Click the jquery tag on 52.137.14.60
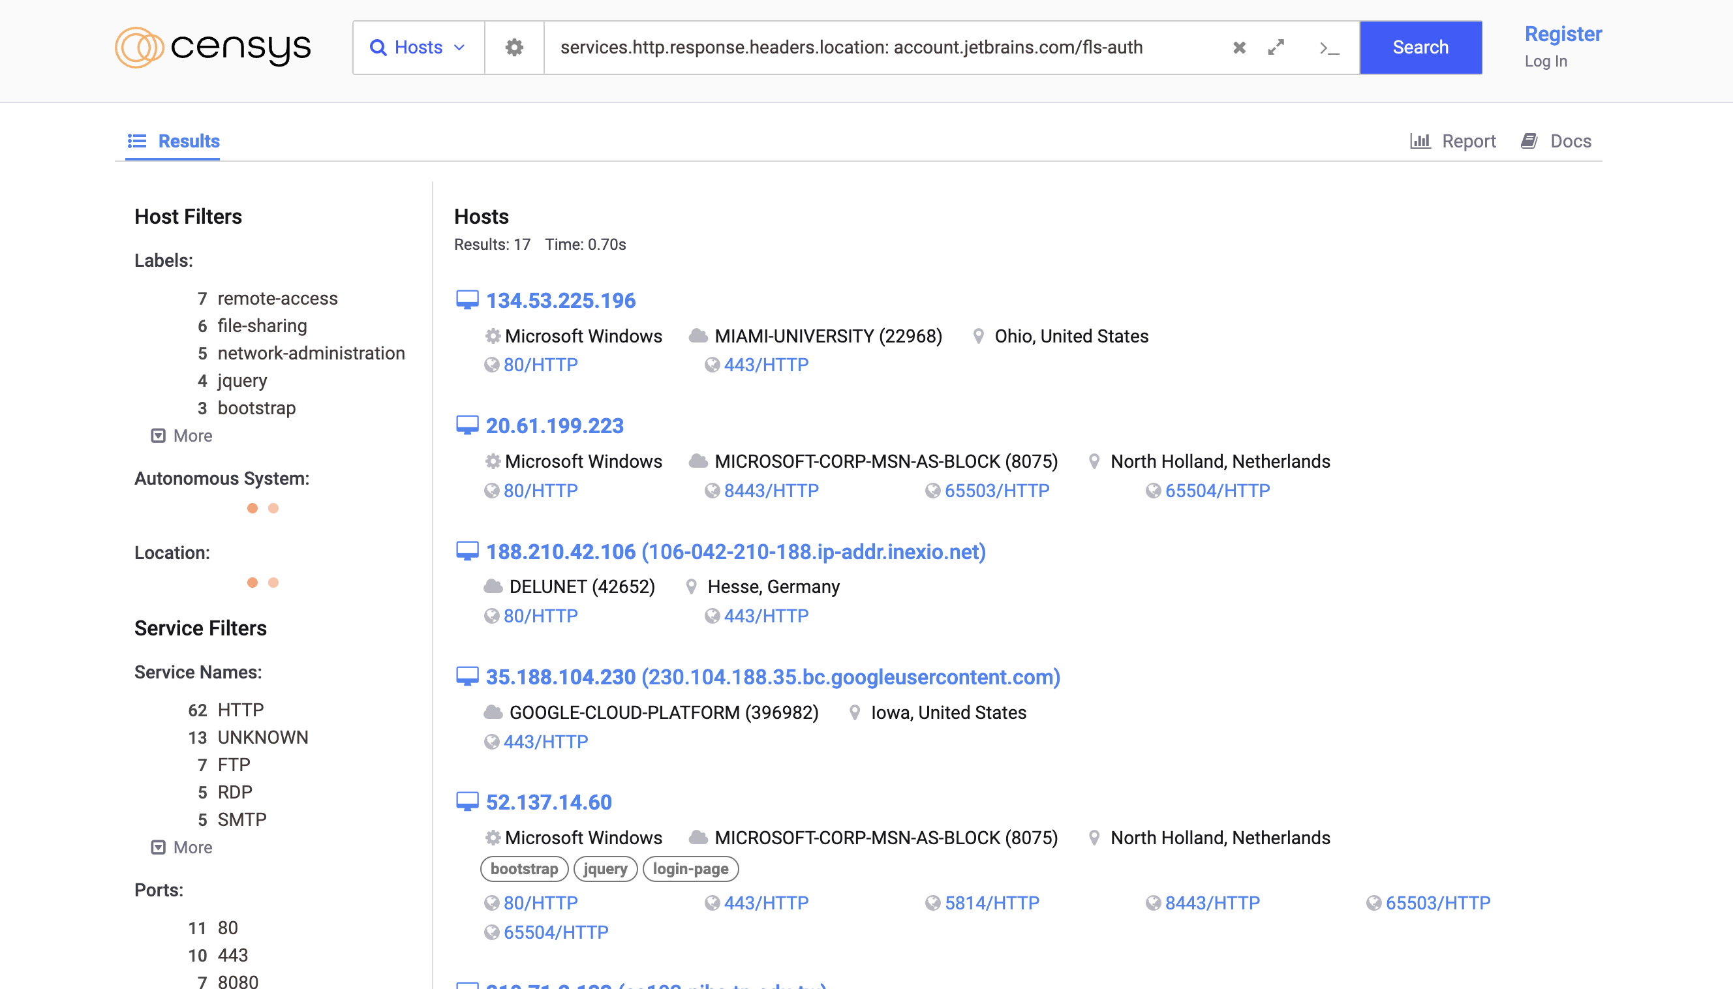This screenshot has width=1733, height=989. pos(606,869)
